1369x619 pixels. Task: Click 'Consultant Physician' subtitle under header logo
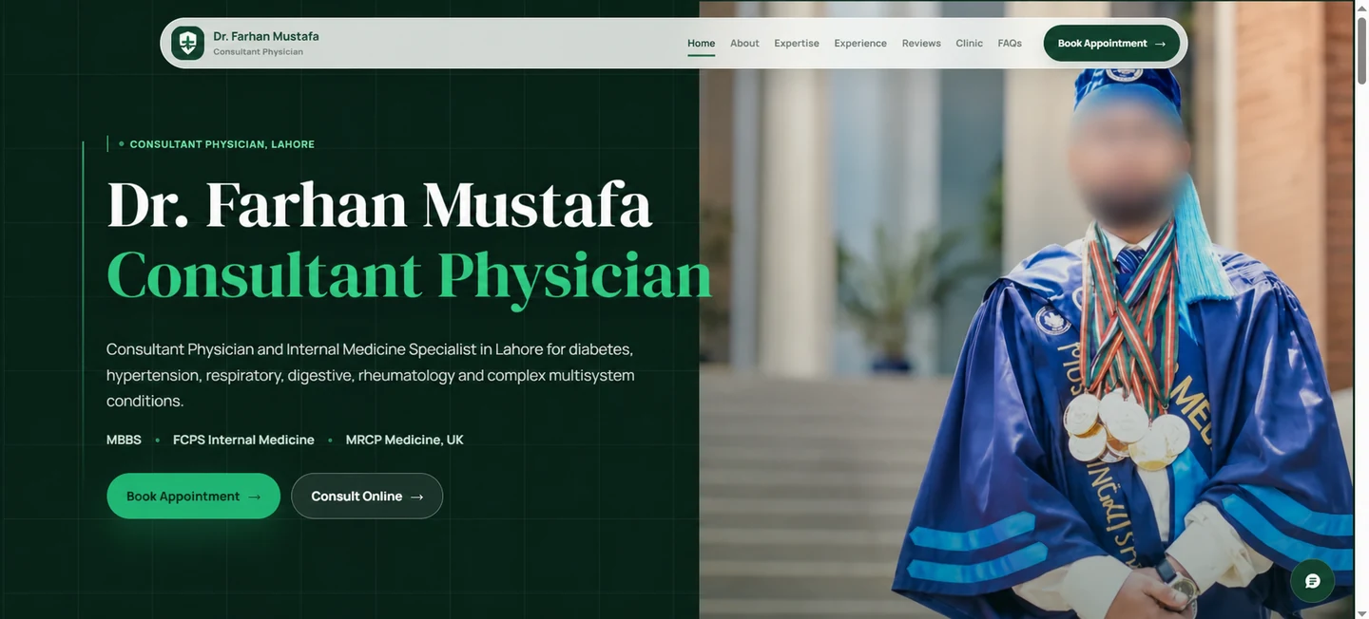click(x=258, y=52)
